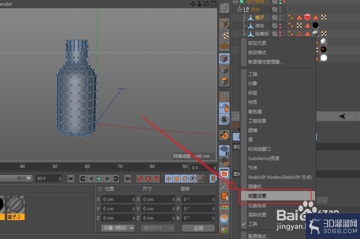Choose 锁定元素 menu entry
The image size is (360, 239).
pyautogui.click(x=257, y=43)
